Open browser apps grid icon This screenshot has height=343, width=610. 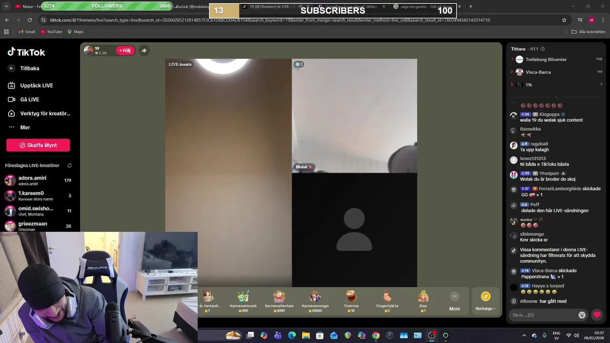click(x=6, y=32)
